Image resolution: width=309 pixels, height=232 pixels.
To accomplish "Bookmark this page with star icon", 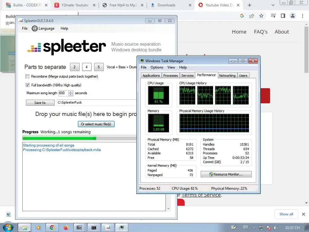I will pos(261,16).
